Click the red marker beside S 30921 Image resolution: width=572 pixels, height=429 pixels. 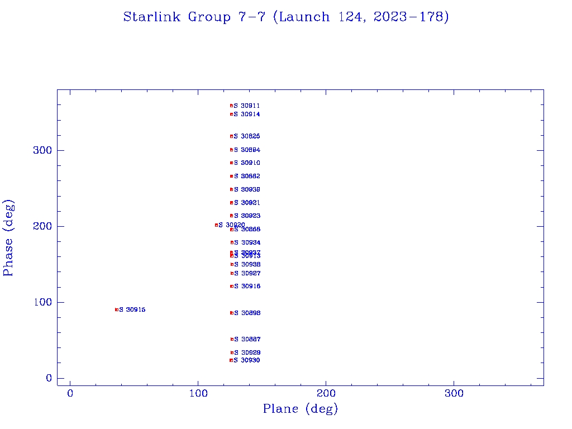coord(231,203)
